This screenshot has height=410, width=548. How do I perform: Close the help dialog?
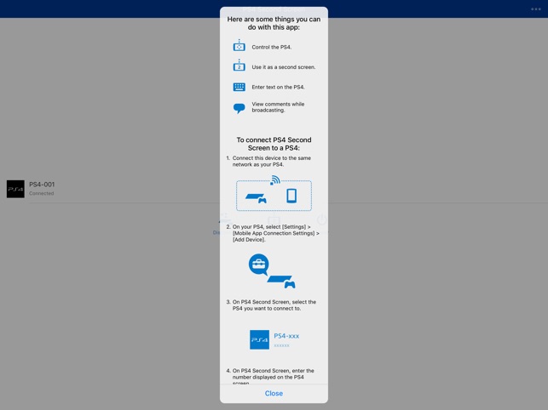coord(274,393)
